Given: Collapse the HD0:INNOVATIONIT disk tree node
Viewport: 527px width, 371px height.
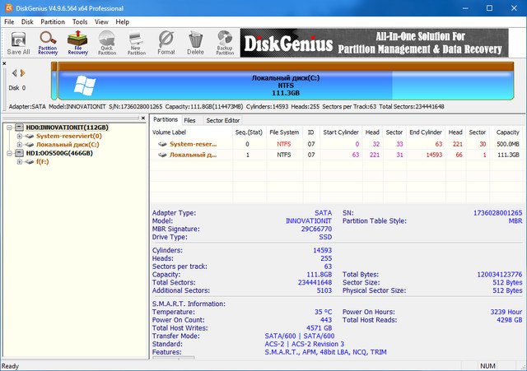Looking at the screenshot, I should point(9,128).
